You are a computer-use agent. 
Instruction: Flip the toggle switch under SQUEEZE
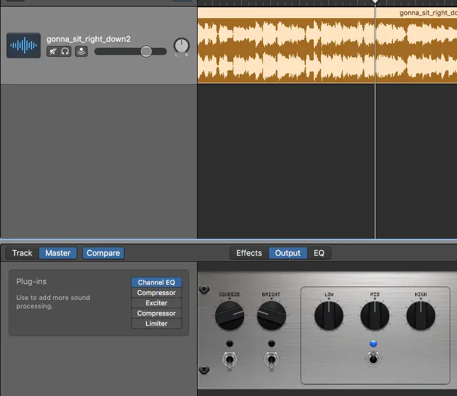tap(229, 361)
